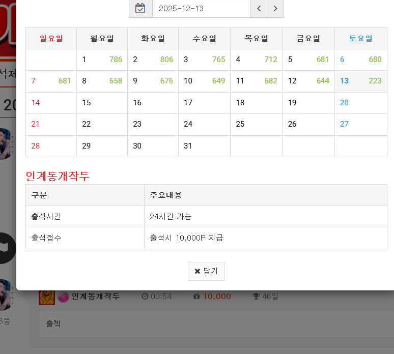This screenshot has height=354, width=394.
Task: Click the 토요일 column header
Action: point(360,39)
